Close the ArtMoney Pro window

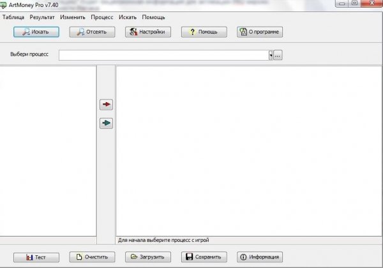[x=372, y=3]
